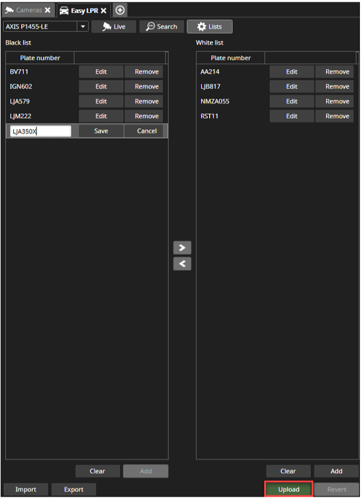The width and height of the screenshot is (363, 498).
Task: Edit NMZA055 in the white list
Action: (292, 101)
